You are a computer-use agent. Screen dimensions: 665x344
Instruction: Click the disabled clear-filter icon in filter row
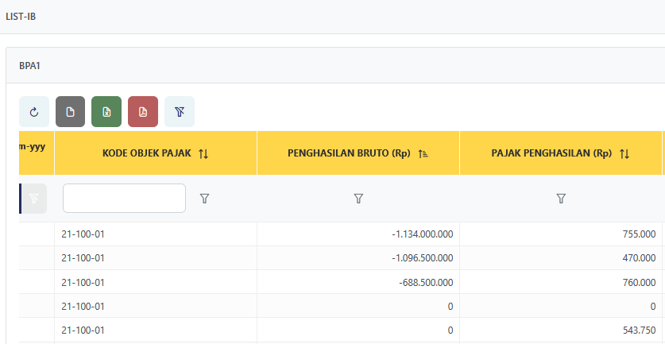coord(33,198)
